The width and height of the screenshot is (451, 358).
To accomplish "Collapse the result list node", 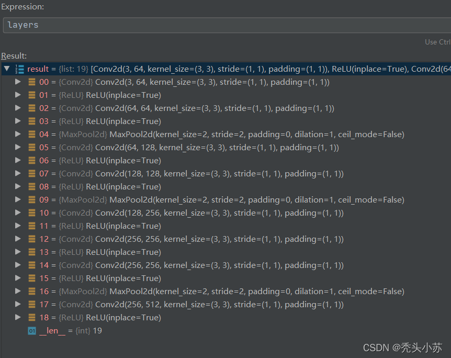I will coord(6,69).
